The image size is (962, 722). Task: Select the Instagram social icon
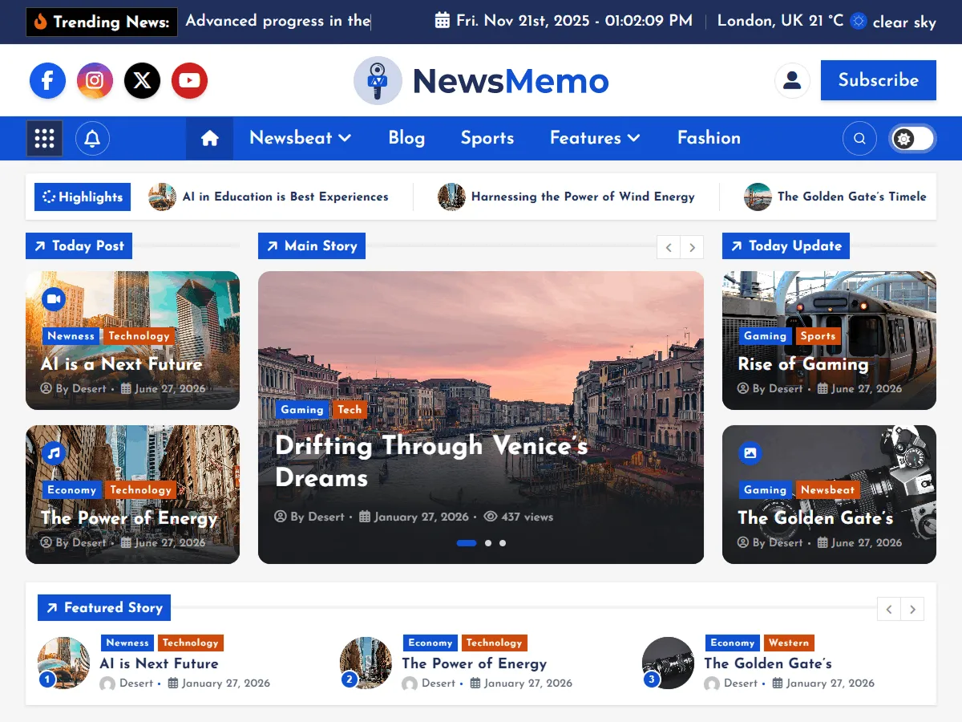pyautogui.click(x=95, y=80)
